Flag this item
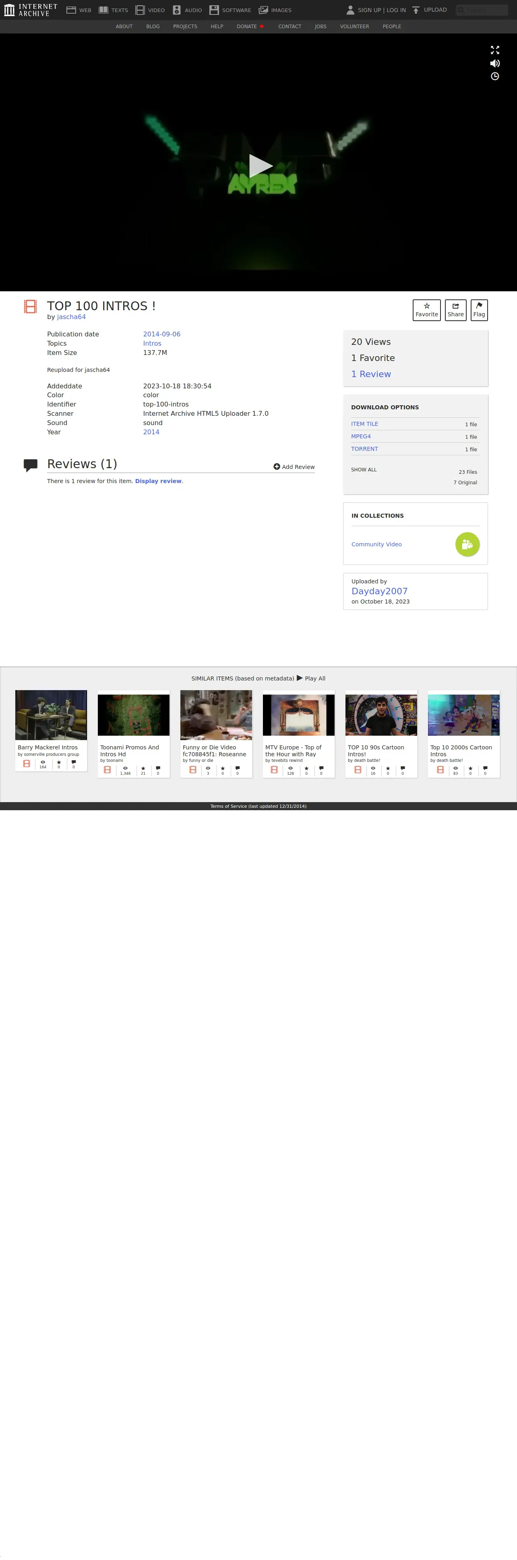 click(x=479, y=310)
